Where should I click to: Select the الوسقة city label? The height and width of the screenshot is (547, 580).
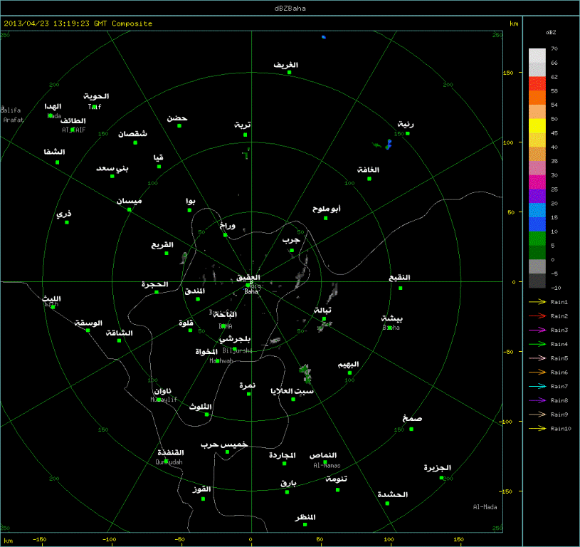point(88,323)
